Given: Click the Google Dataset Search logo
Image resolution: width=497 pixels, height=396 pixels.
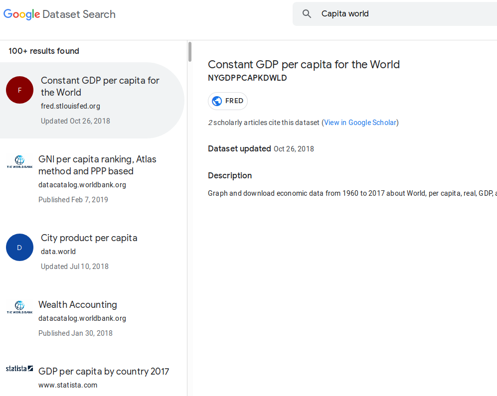Looking at the screenshot, I should [x=59, y=14].
